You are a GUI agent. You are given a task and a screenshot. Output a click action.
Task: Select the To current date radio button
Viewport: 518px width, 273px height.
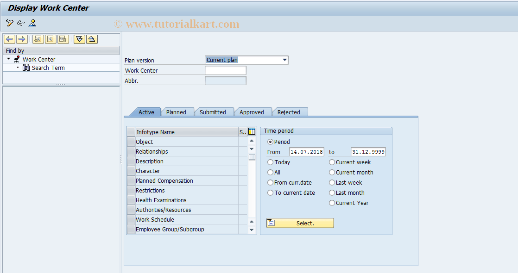270,193
